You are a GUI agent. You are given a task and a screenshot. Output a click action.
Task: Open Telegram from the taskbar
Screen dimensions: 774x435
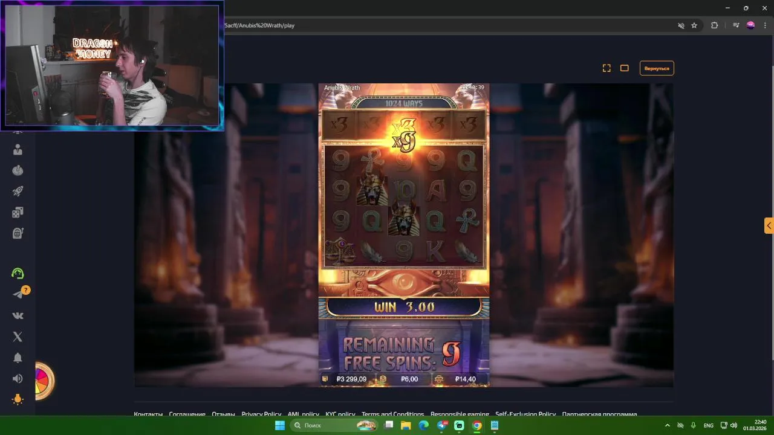point(441,425)
